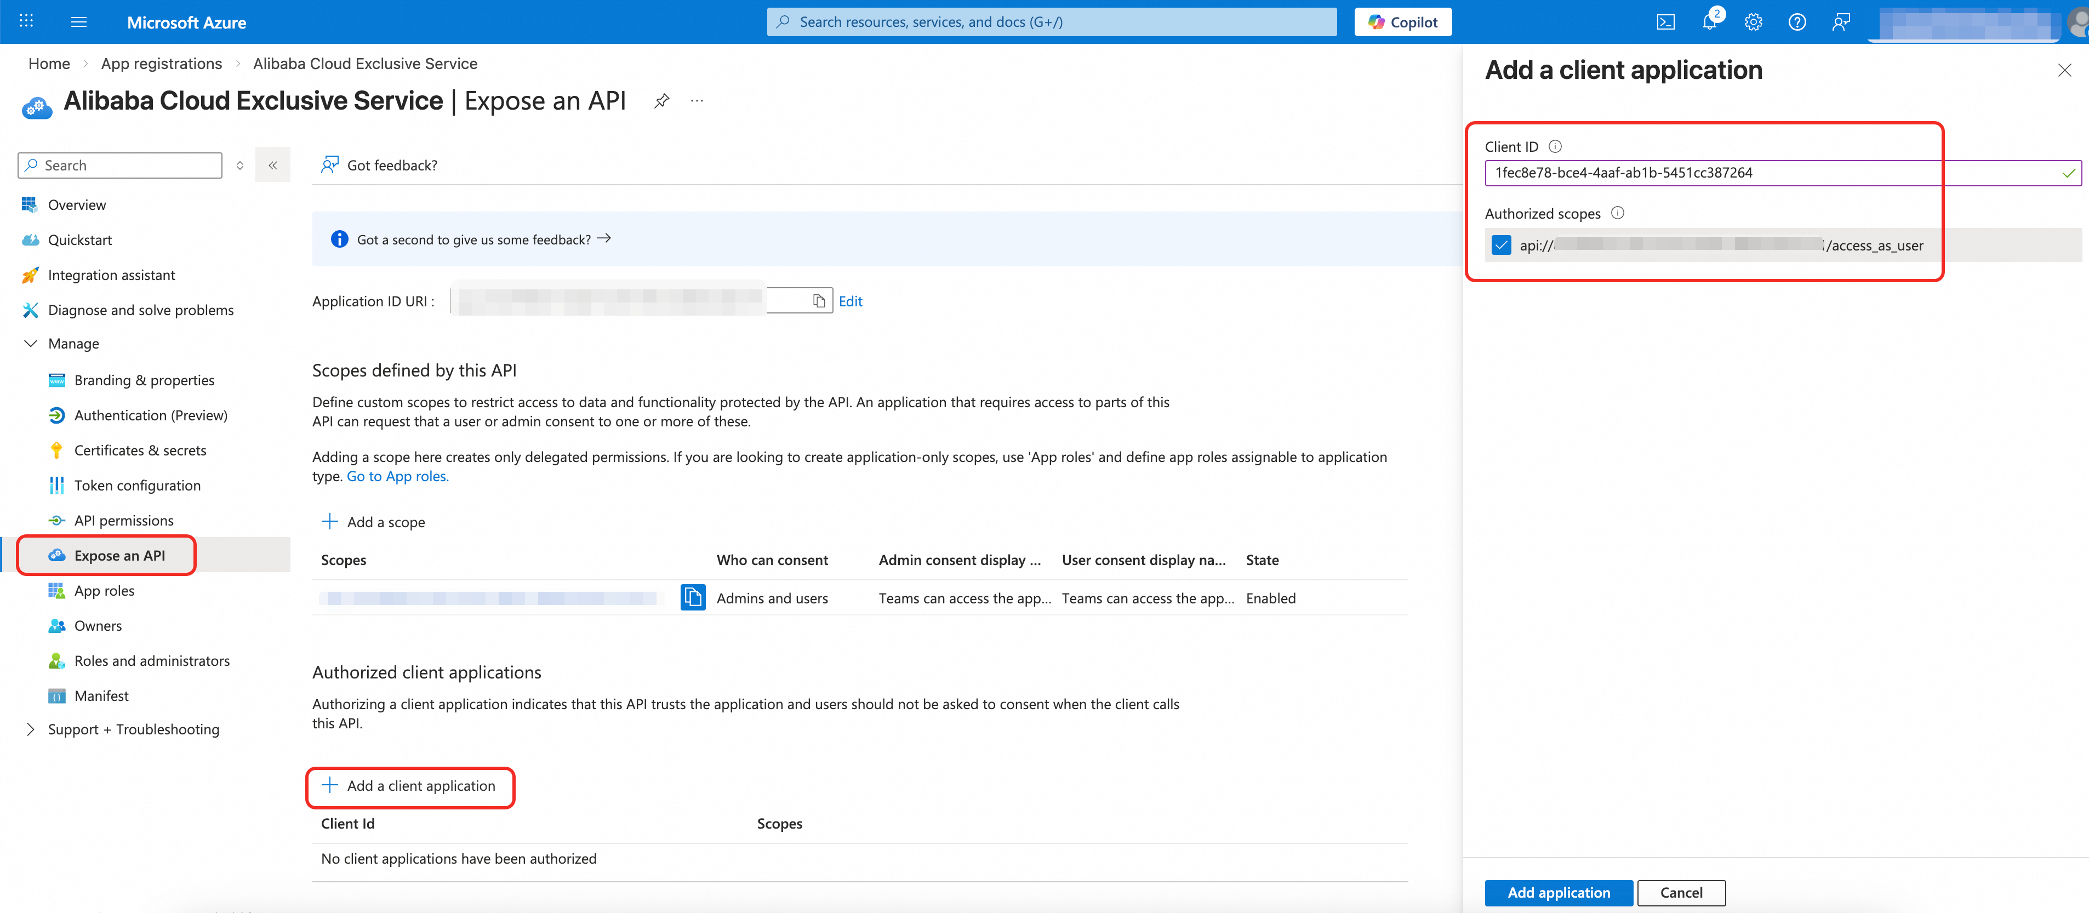This screenshot has width=2089, height=913.
Task: Open API permissions in sidebar
Action: tap(124, 521)
